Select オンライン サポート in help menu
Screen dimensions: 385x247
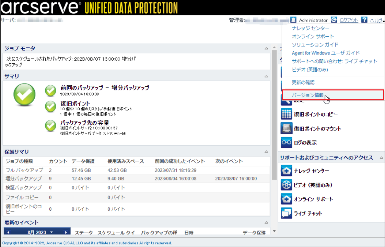[x=313, y=37]
